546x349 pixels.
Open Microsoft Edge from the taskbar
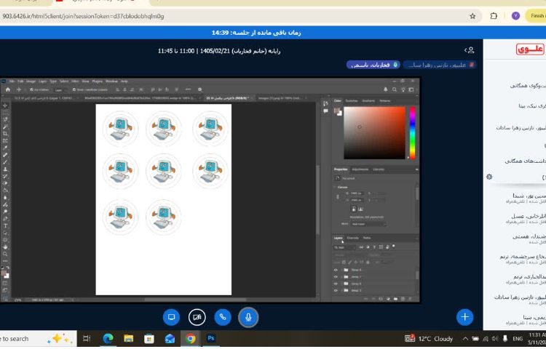(108, 338)
